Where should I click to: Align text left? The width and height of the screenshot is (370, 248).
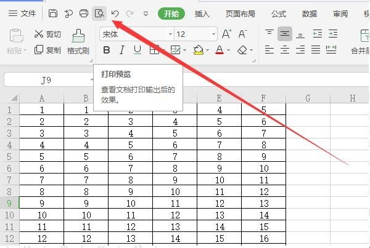(x=269, y=50)
